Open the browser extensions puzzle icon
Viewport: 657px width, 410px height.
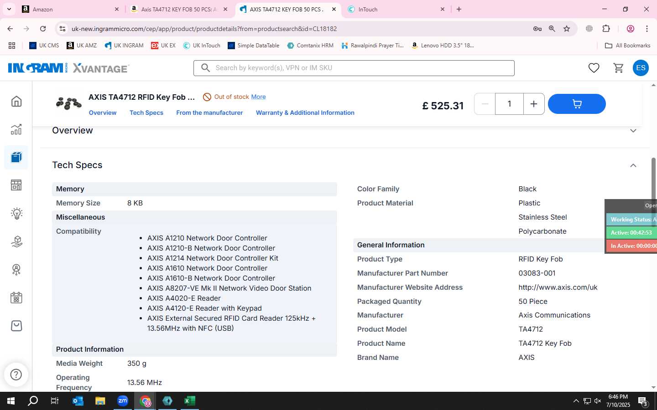point(606,29)
